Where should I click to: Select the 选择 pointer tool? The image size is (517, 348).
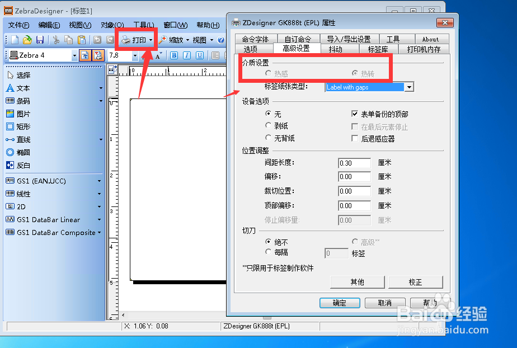[x=19, y=75]
